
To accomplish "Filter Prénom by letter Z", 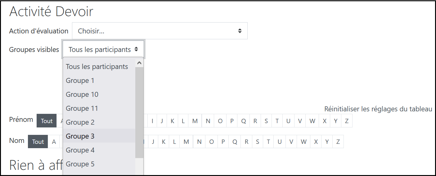I will (x=347, y=121).
